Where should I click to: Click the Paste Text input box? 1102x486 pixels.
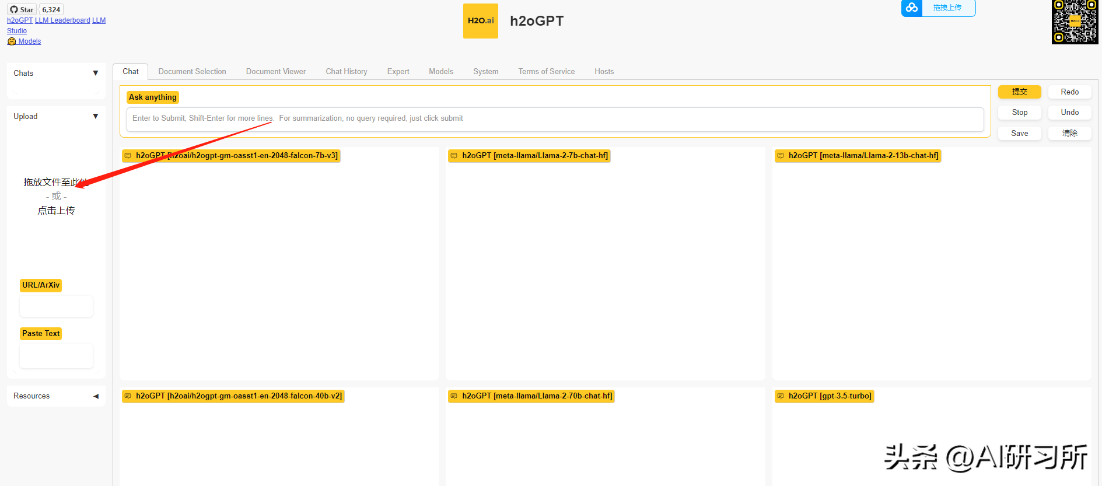56,356
